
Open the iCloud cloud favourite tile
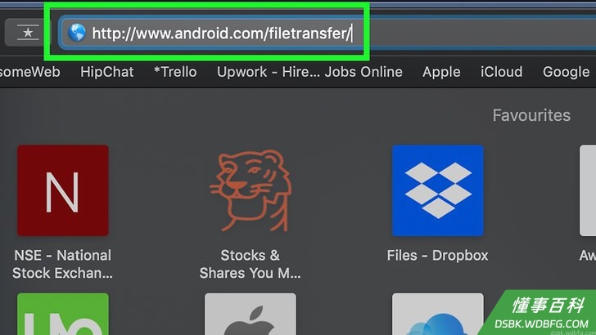438,314
